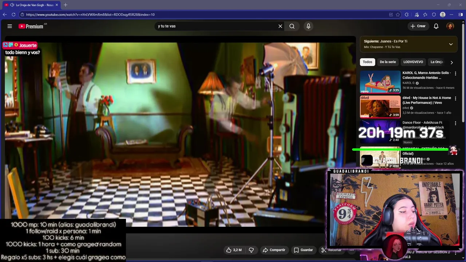This screenshot has width=466, height=262.
Task: Open browser essentials shield icon
Action: click(434, 15)
